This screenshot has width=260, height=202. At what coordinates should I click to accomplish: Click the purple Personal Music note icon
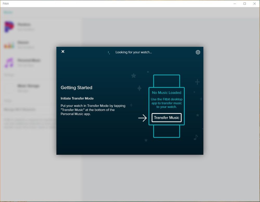click(9, 63)
